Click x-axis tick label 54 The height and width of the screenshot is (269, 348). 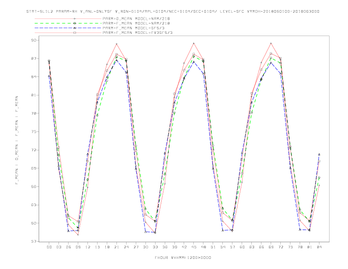click(223, 247)
